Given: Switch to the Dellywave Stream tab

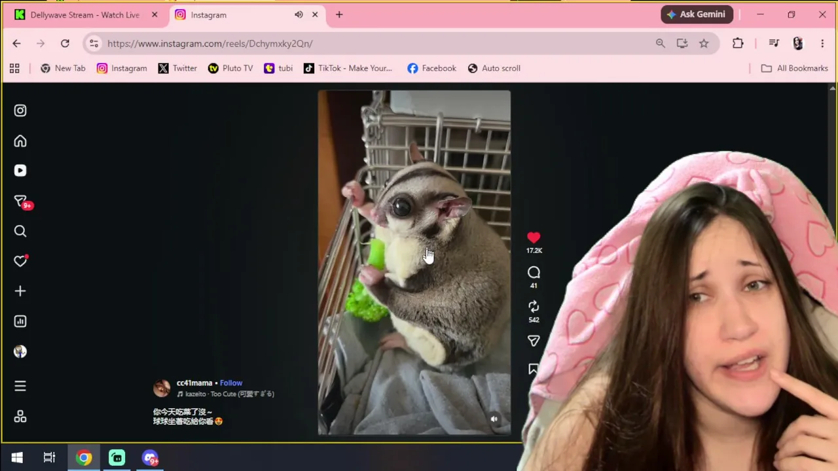Looking at the screenshot, I should [85, 14].
